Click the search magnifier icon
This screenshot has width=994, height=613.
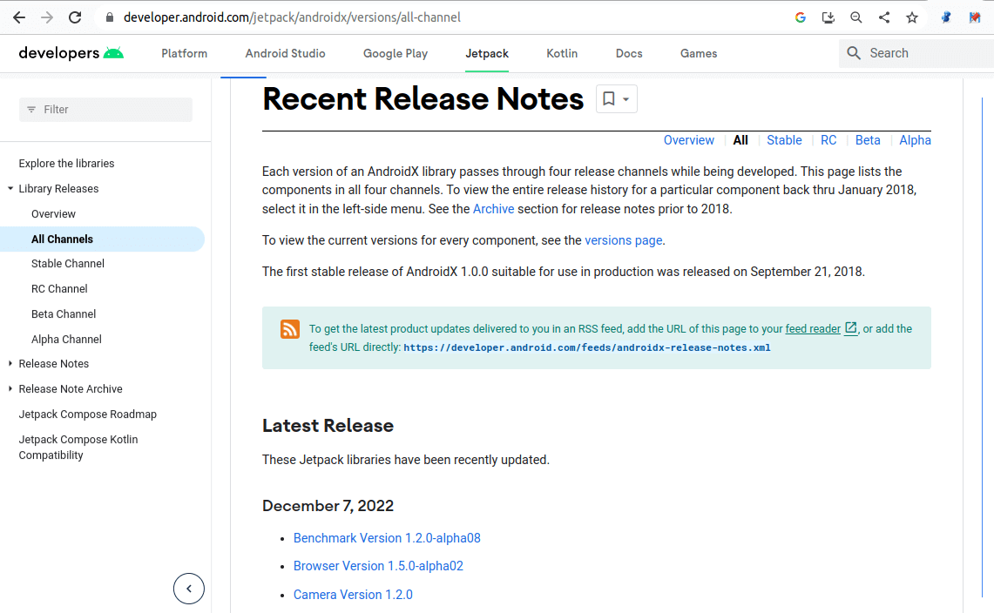click(x=853, y=53)
